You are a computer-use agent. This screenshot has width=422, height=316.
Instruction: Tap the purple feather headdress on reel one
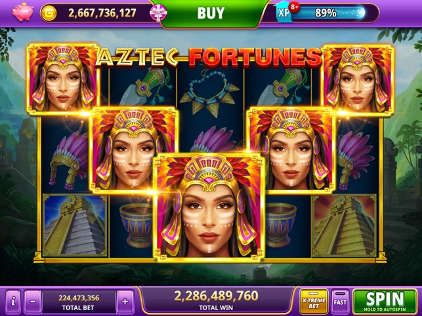(x=68, y=160)
